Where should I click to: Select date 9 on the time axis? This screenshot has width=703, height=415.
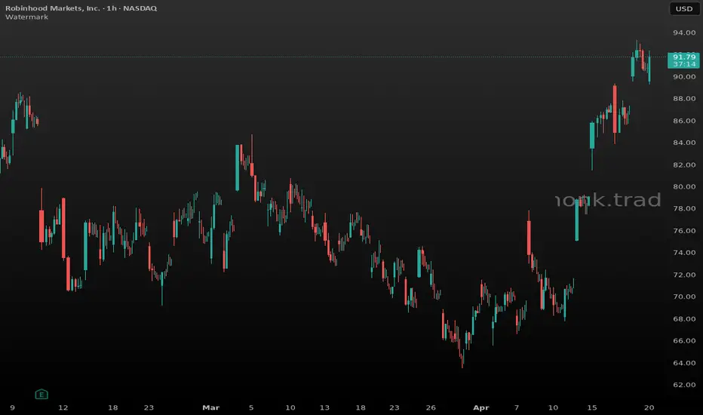point(13,407)
